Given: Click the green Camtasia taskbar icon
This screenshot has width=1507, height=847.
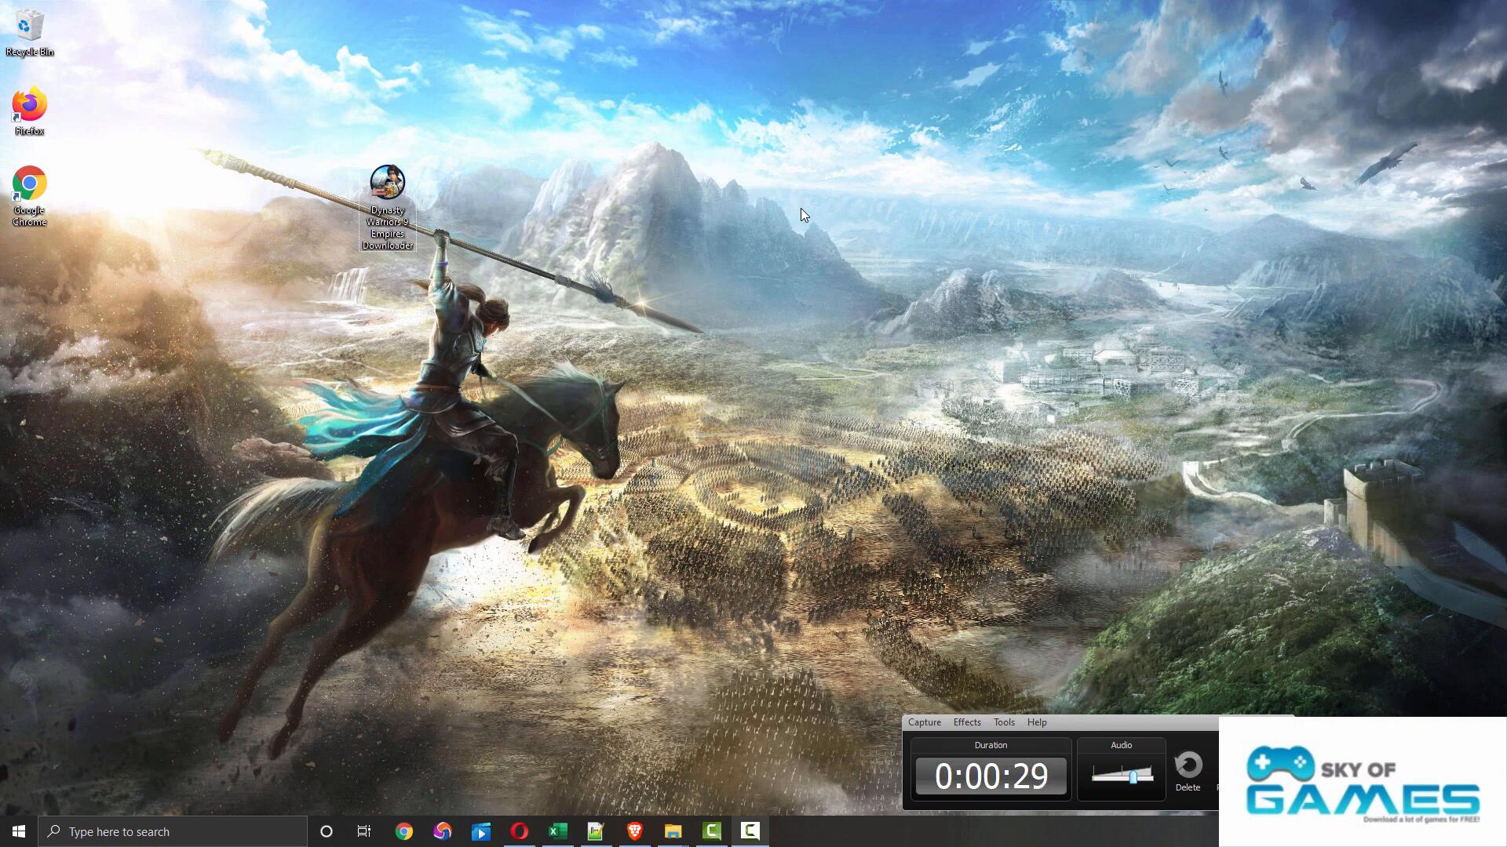Looking at the screenshot, I should pyautogui.click(x=711, y=831).
